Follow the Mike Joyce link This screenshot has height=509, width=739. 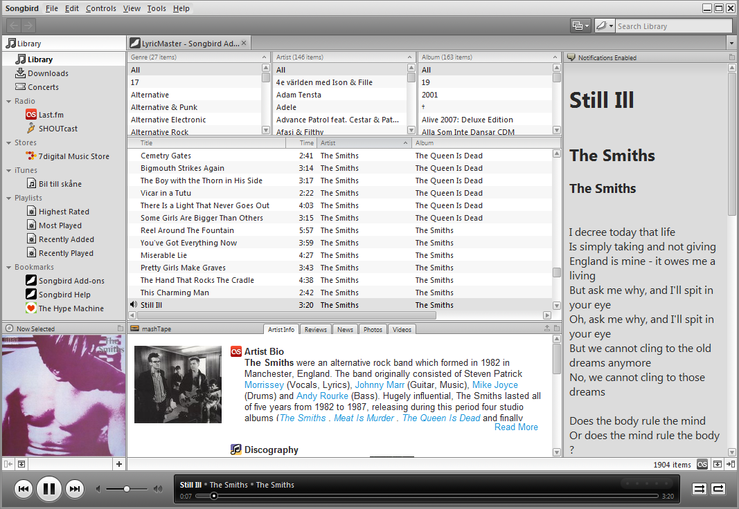[495, 385]
